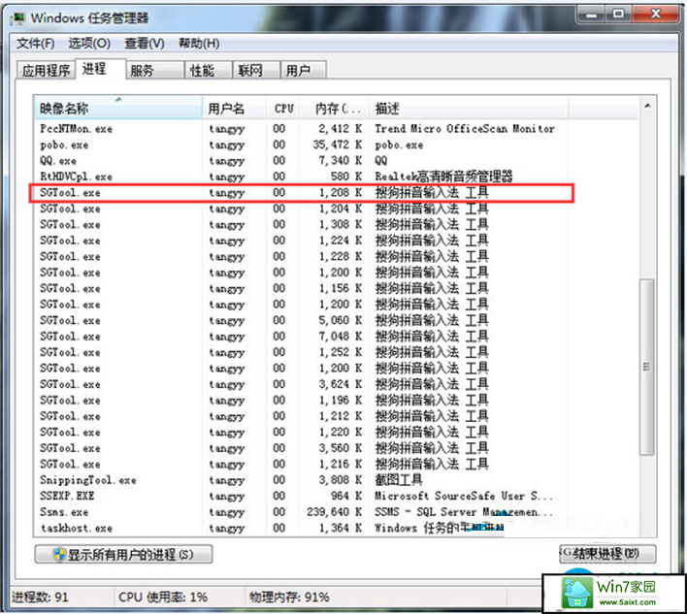
Task: Click the 物理内存: 91% status entry
Action: point(289,598)
